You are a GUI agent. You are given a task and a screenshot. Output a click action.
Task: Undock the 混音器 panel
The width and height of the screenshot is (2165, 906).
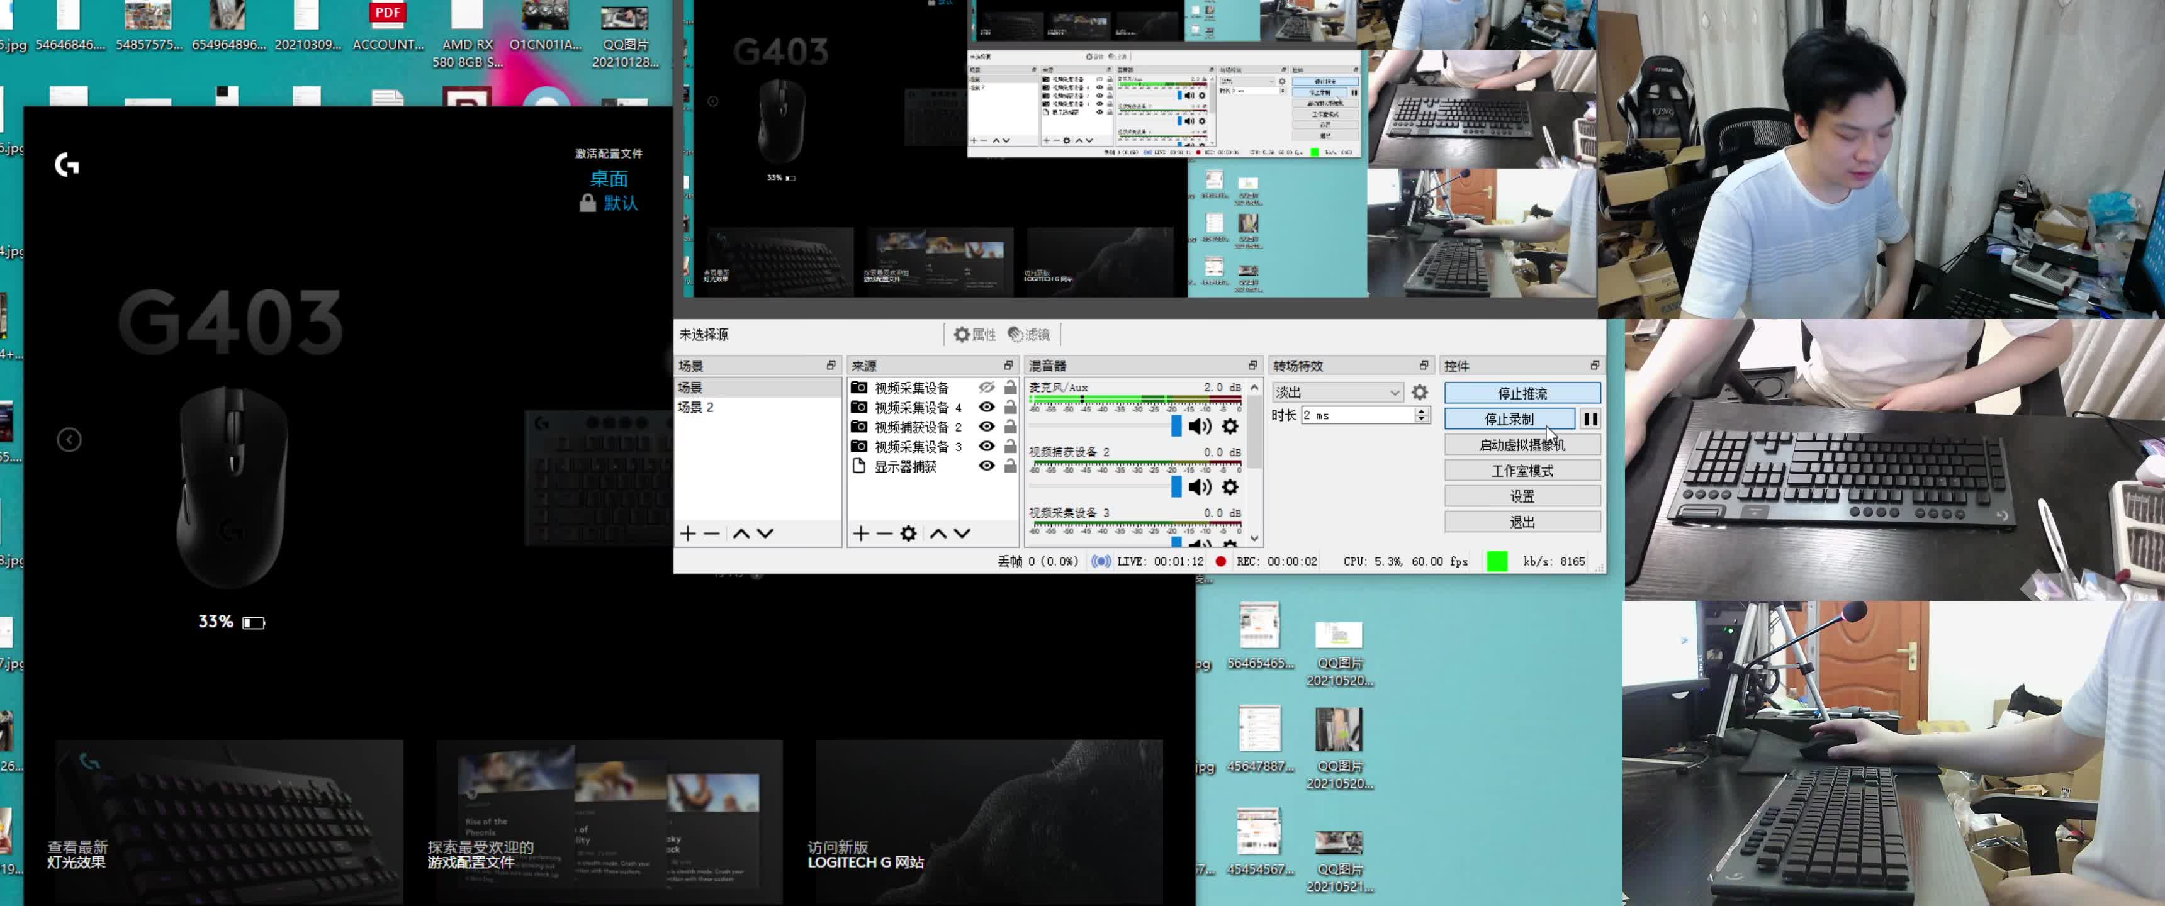tap(1252, 365)
